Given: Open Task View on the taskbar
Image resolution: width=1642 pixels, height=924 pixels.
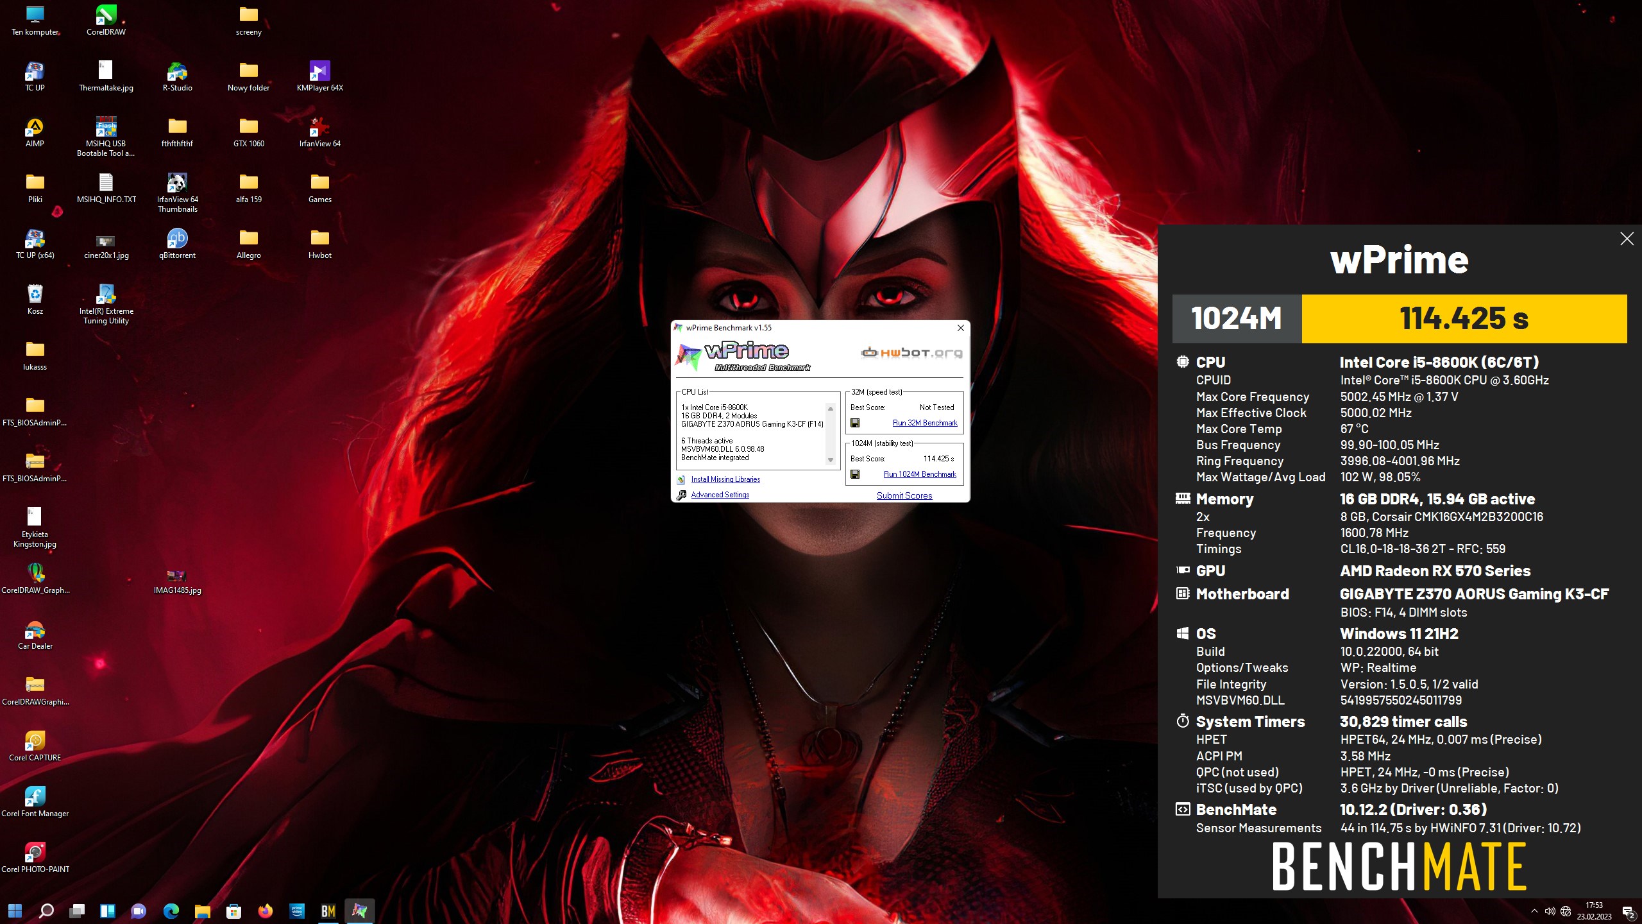Looking at the screenshot, I should tap(78, 911).
